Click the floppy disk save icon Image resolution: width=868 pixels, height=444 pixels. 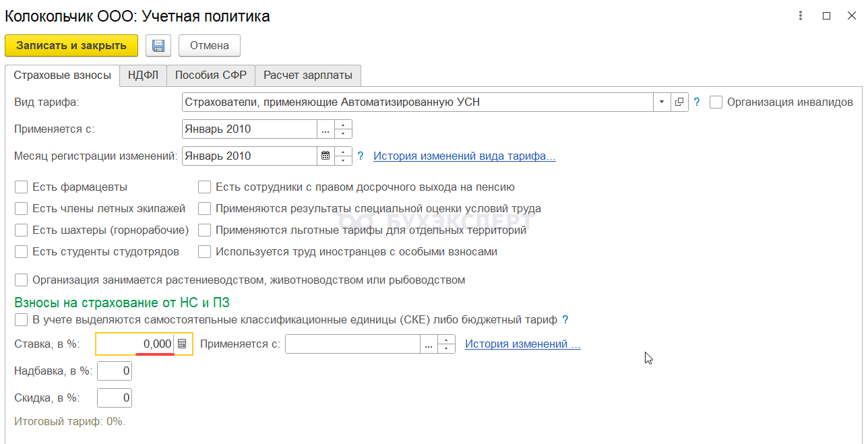(x=158, y=46)
